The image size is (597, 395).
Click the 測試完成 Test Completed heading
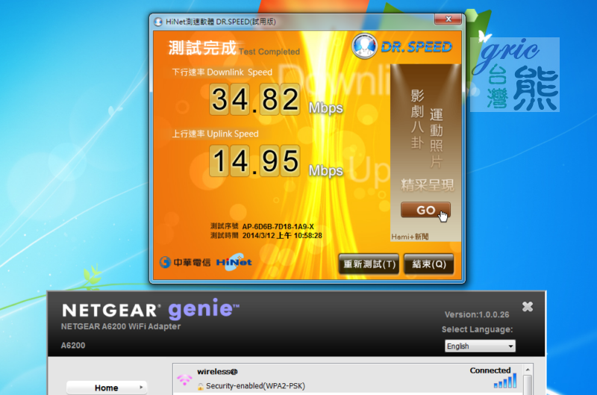point(234,49)
